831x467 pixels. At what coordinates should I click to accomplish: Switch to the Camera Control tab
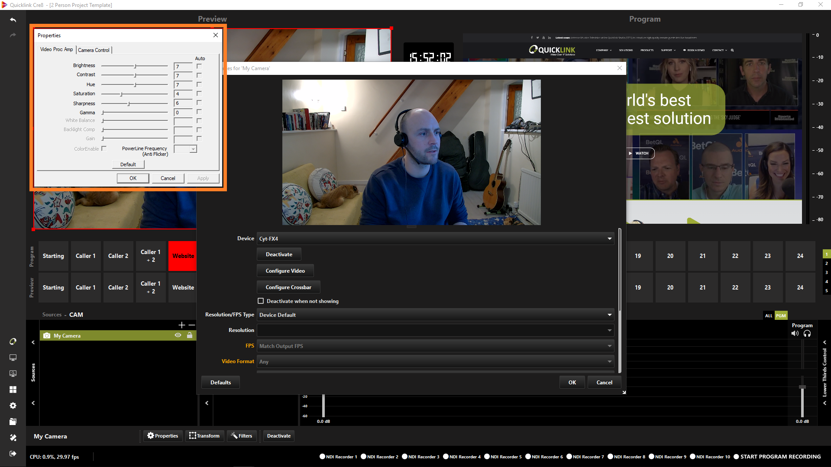[x=94, y=50]
